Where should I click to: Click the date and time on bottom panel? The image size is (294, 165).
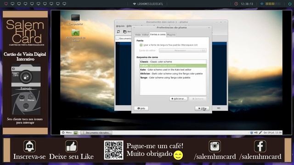272,132
